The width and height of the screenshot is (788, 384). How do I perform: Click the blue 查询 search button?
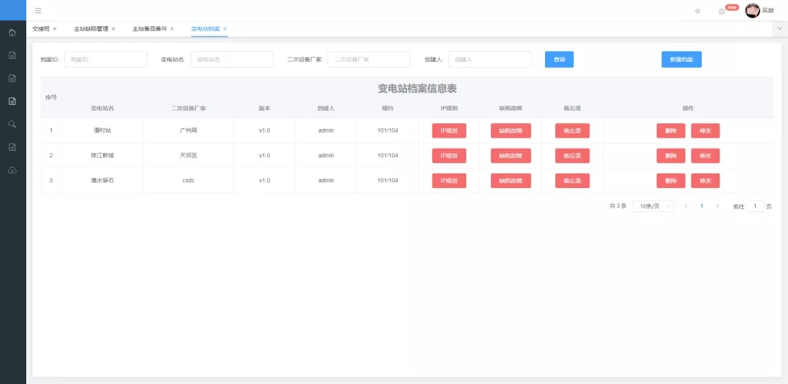[559, 60]
